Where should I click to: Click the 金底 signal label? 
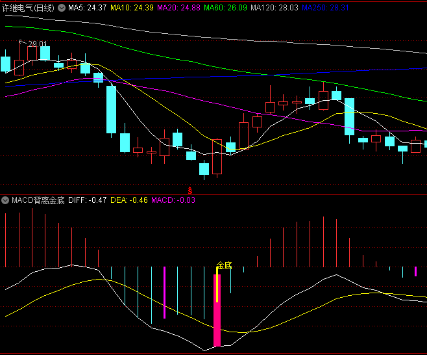[224, 265]
